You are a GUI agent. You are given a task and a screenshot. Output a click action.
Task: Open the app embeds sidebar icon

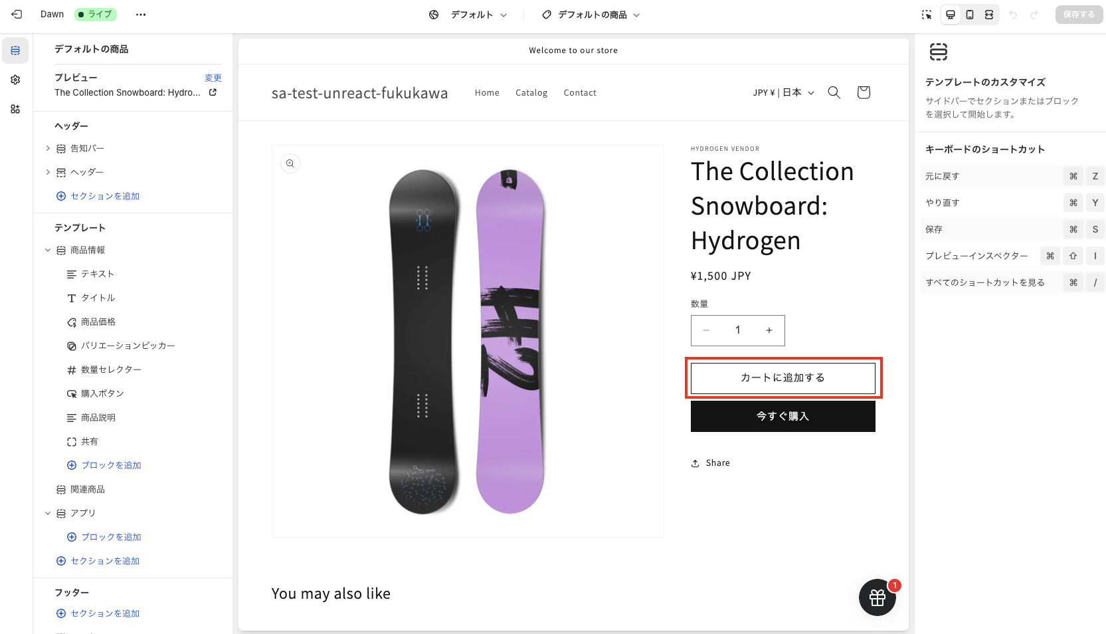coord(15,109)
